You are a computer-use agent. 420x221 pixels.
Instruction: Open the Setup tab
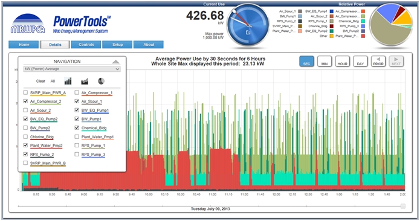117,45
